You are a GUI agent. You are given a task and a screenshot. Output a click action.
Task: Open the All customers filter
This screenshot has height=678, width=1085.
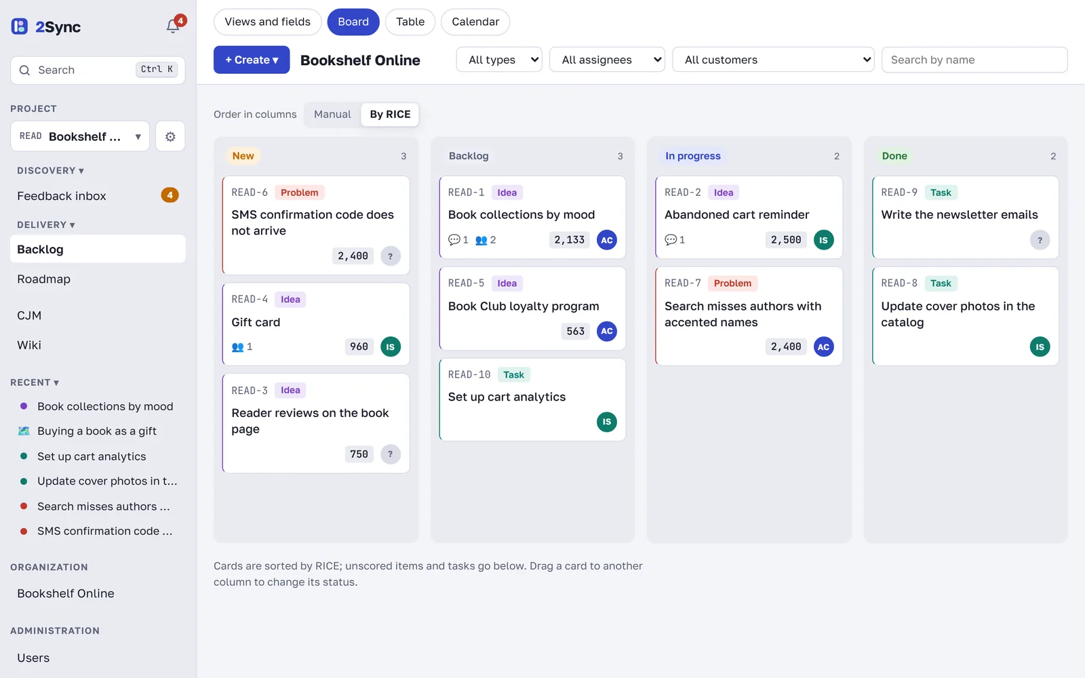[x=773, y=60]
